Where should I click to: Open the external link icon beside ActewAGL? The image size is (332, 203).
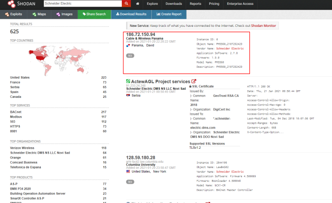click(194, 82)
